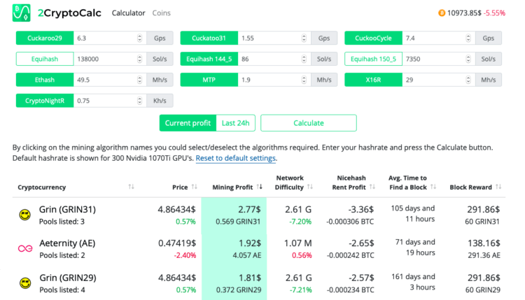Select the Current profit tab
This screenshot has height=300, width=525.
tap(188, 123)
